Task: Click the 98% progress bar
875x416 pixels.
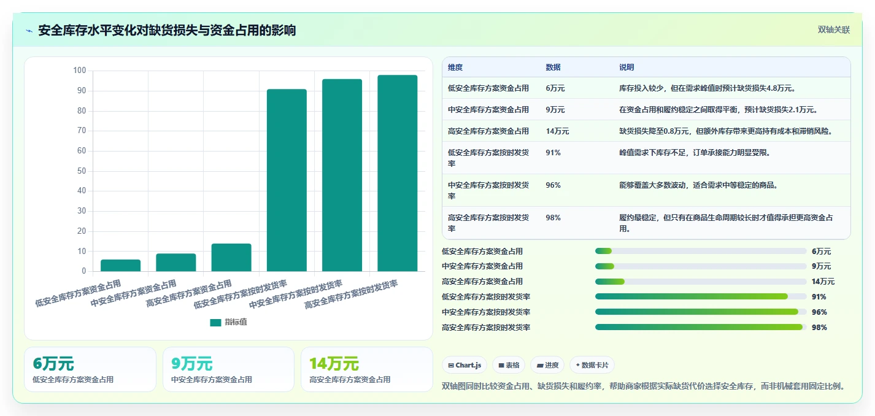Action: 701,327
